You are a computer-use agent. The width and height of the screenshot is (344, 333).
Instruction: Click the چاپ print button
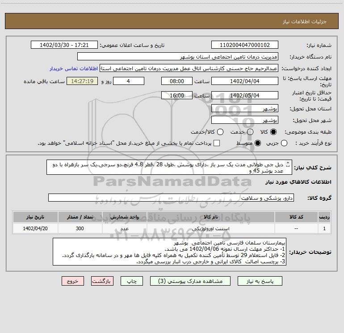pyautogui.click(x=132, y=281)
